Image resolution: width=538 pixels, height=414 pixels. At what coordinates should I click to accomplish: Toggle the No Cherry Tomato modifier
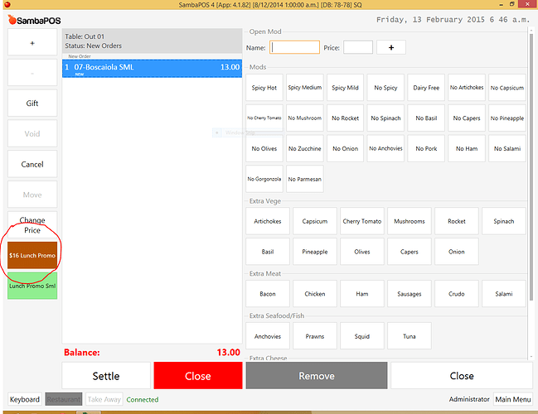(264, 118)
